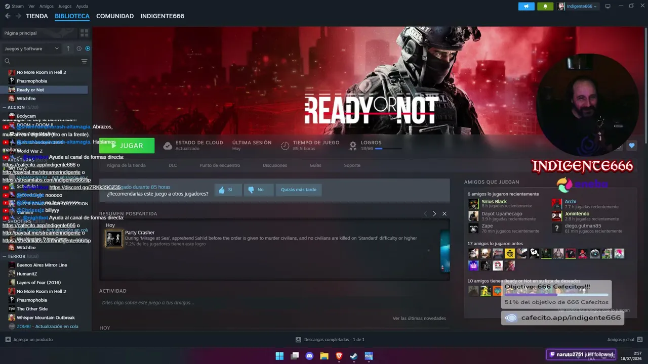Click the cloud status icon

click(x=168, y=146)
